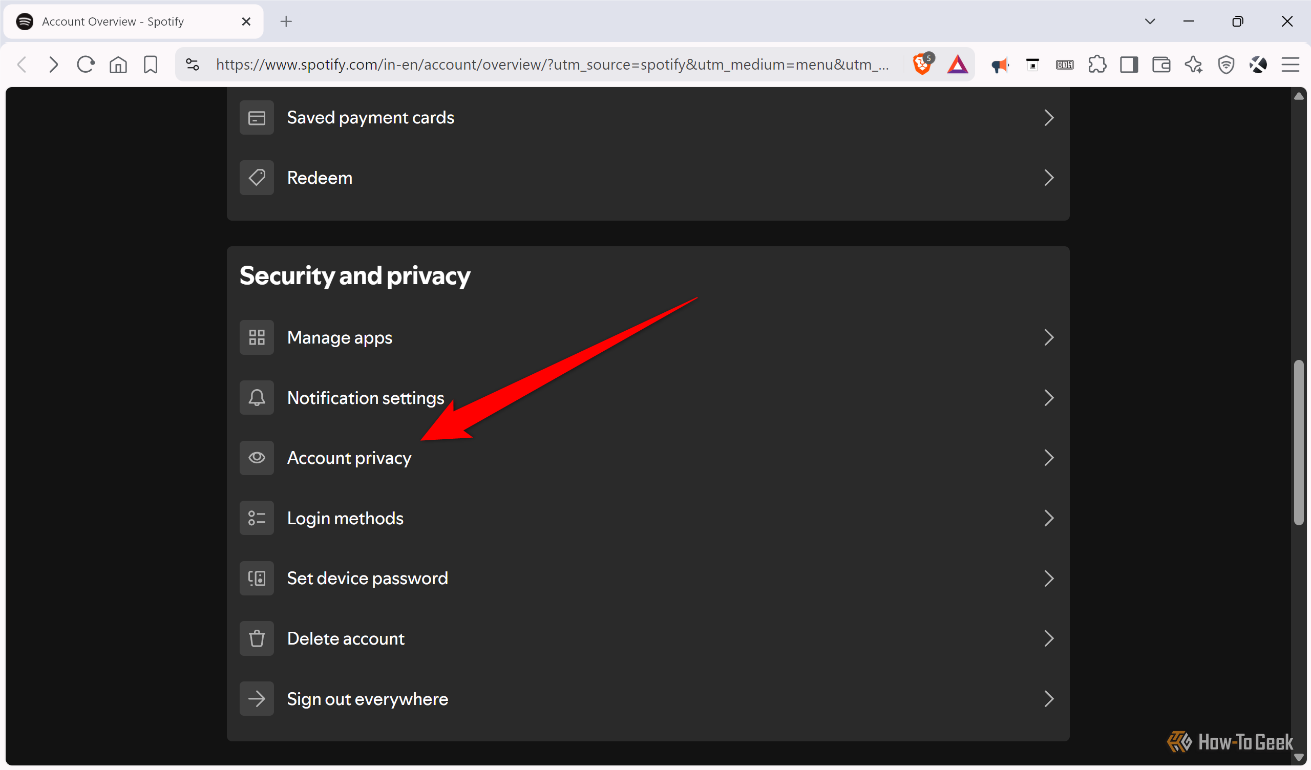Open the Leo AI sparkle icon

[x=1193, y=65]
